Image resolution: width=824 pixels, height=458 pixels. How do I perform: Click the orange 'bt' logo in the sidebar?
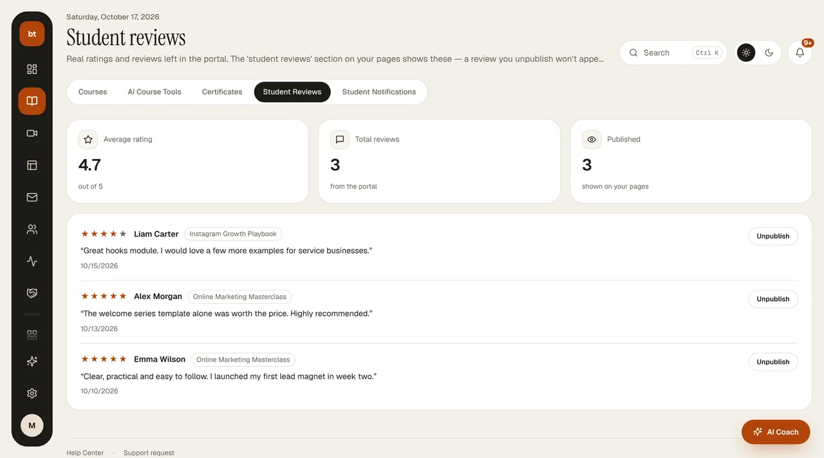[32, 33]
